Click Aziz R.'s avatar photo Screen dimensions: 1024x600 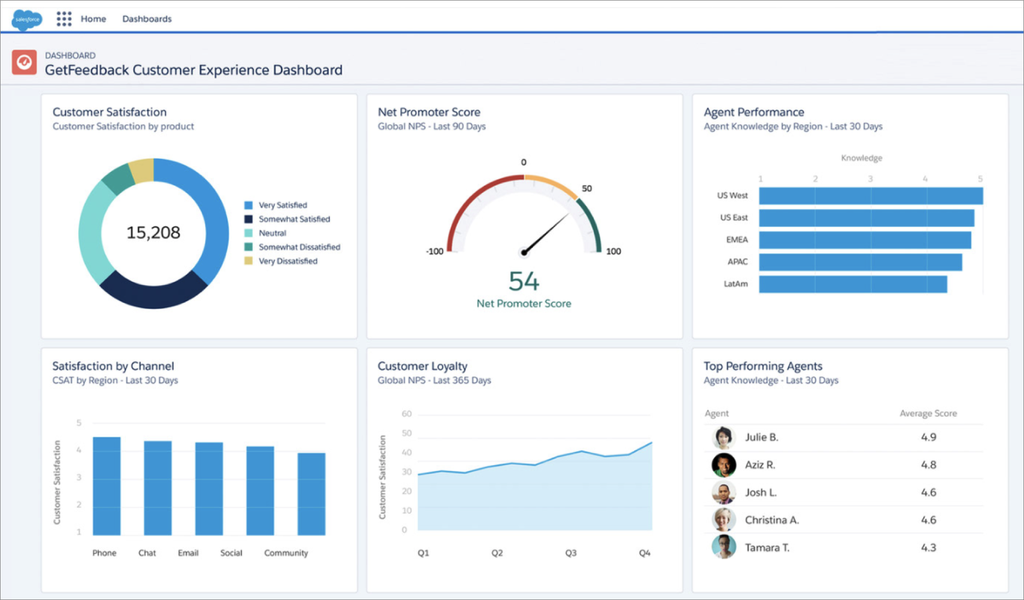pos(723,465)
